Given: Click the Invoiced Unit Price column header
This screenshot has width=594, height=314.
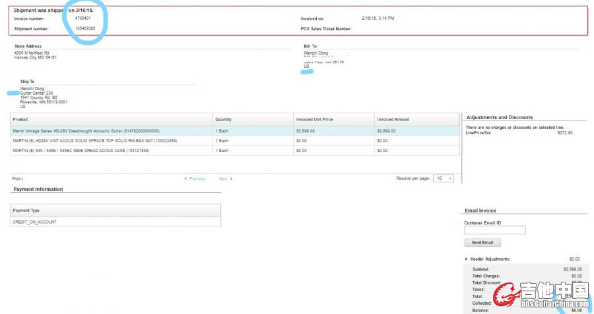Looking at the screenshot, I should (x=314, y=120).
